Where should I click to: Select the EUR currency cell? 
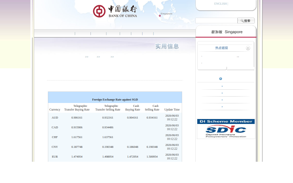tap(55, 157)
